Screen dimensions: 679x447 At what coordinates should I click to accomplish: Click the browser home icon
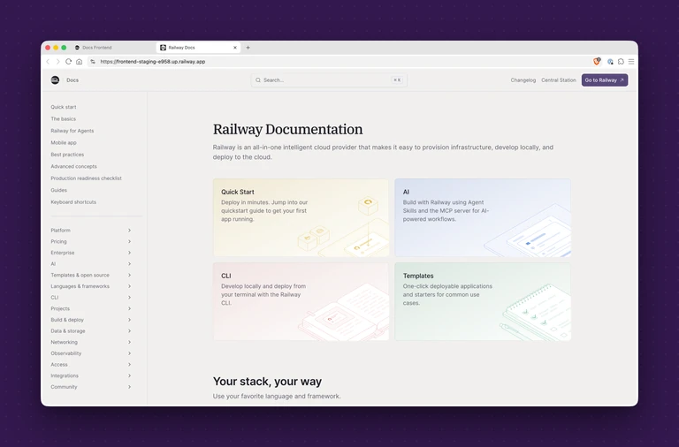(80, 62)
